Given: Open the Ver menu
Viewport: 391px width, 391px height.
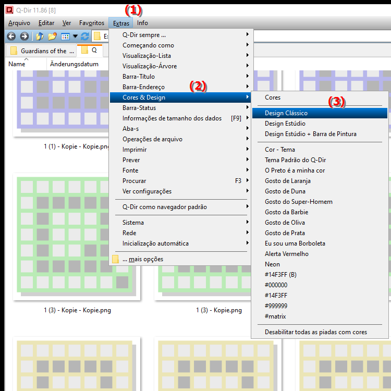Looking at the screenshot, I should 67,23.
